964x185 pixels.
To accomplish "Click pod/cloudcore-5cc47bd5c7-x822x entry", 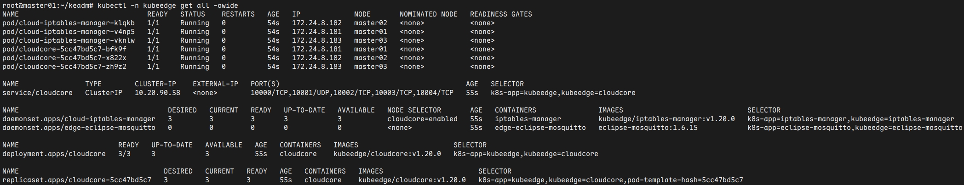I will pos(64,58).
